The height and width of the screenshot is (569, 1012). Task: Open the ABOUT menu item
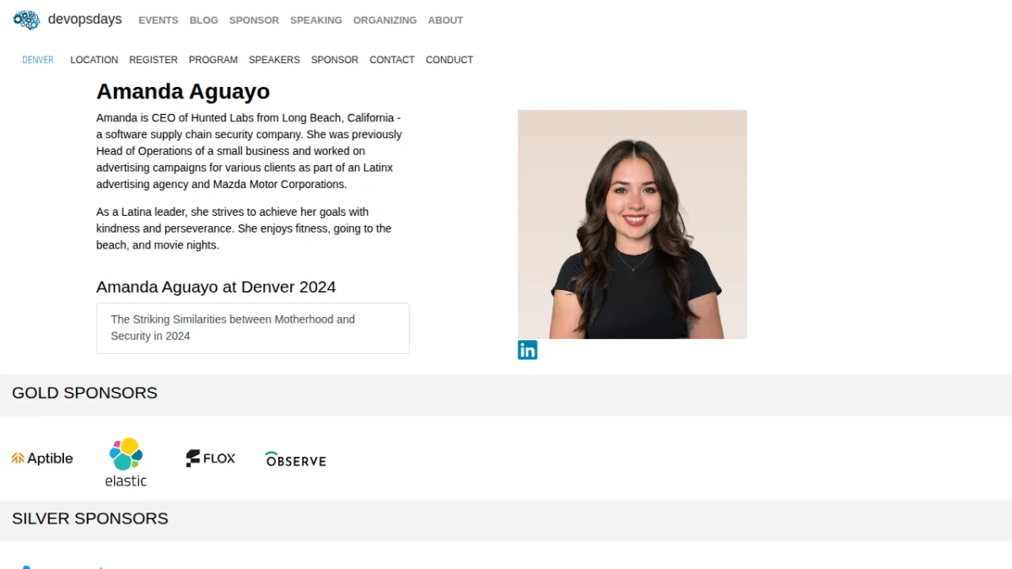coord(445,20)
